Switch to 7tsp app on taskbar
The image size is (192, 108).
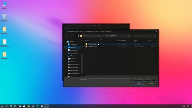(46, 106)
